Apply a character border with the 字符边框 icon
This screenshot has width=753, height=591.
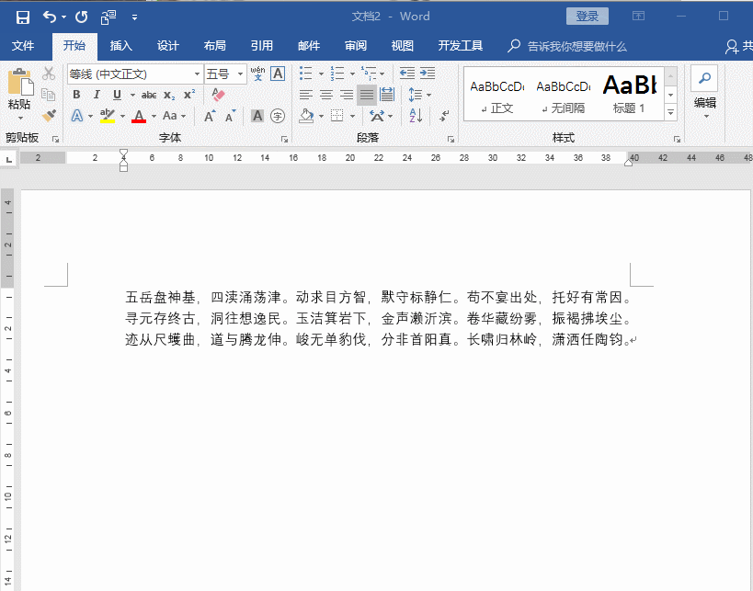click(277, 73)
